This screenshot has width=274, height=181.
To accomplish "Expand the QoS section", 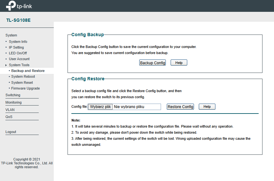I will (x=9, y=117).
